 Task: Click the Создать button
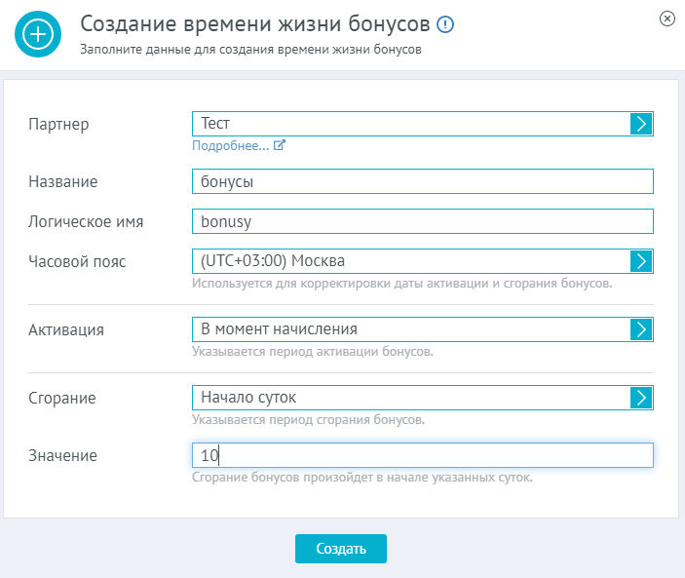tap(341, 549)
